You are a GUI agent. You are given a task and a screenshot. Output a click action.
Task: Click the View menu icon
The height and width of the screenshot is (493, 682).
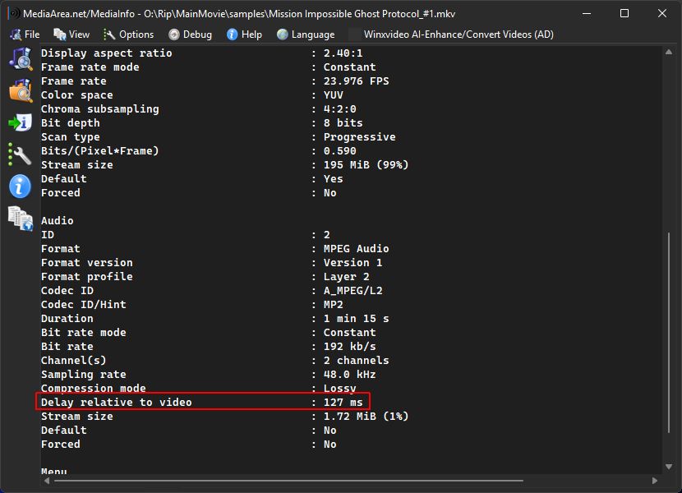coord(59,35)
